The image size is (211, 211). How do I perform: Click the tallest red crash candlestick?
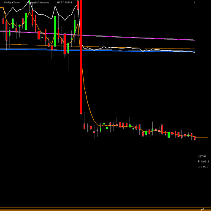[x=81, y=57]
